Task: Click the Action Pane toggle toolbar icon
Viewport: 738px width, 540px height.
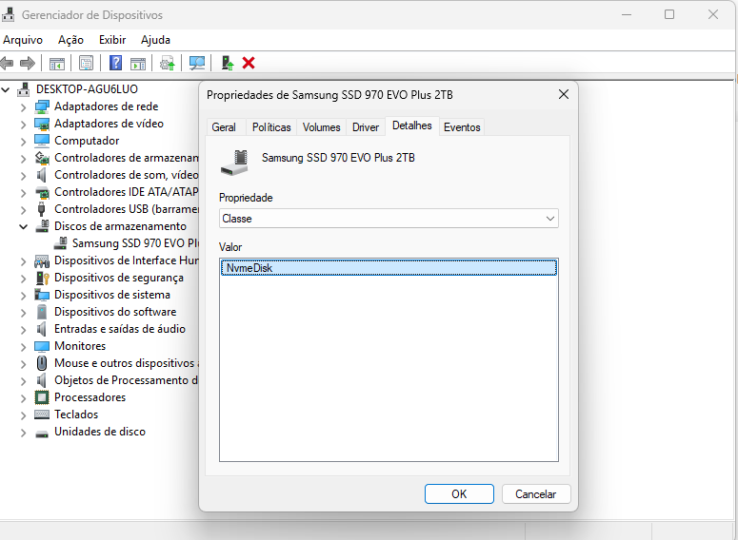Action: pyautogui.click(x=138, y=63)
